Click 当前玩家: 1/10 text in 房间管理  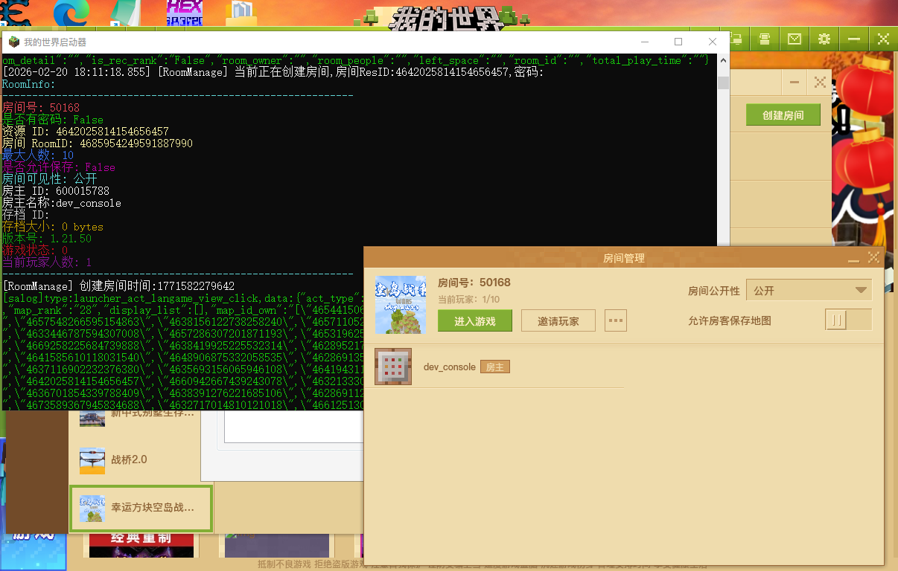[468, 299]
